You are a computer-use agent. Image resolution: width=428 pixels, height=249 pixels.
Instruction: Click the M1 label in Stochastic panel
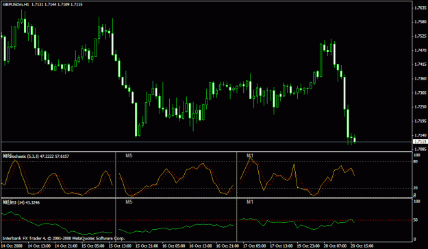coord(250,156)
